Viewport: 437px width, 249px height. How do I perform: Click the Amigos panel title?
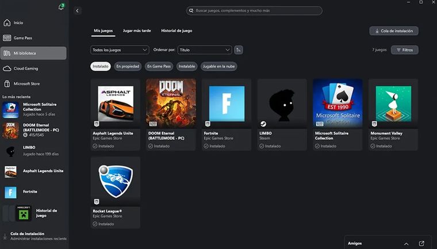tap(355, 243)
